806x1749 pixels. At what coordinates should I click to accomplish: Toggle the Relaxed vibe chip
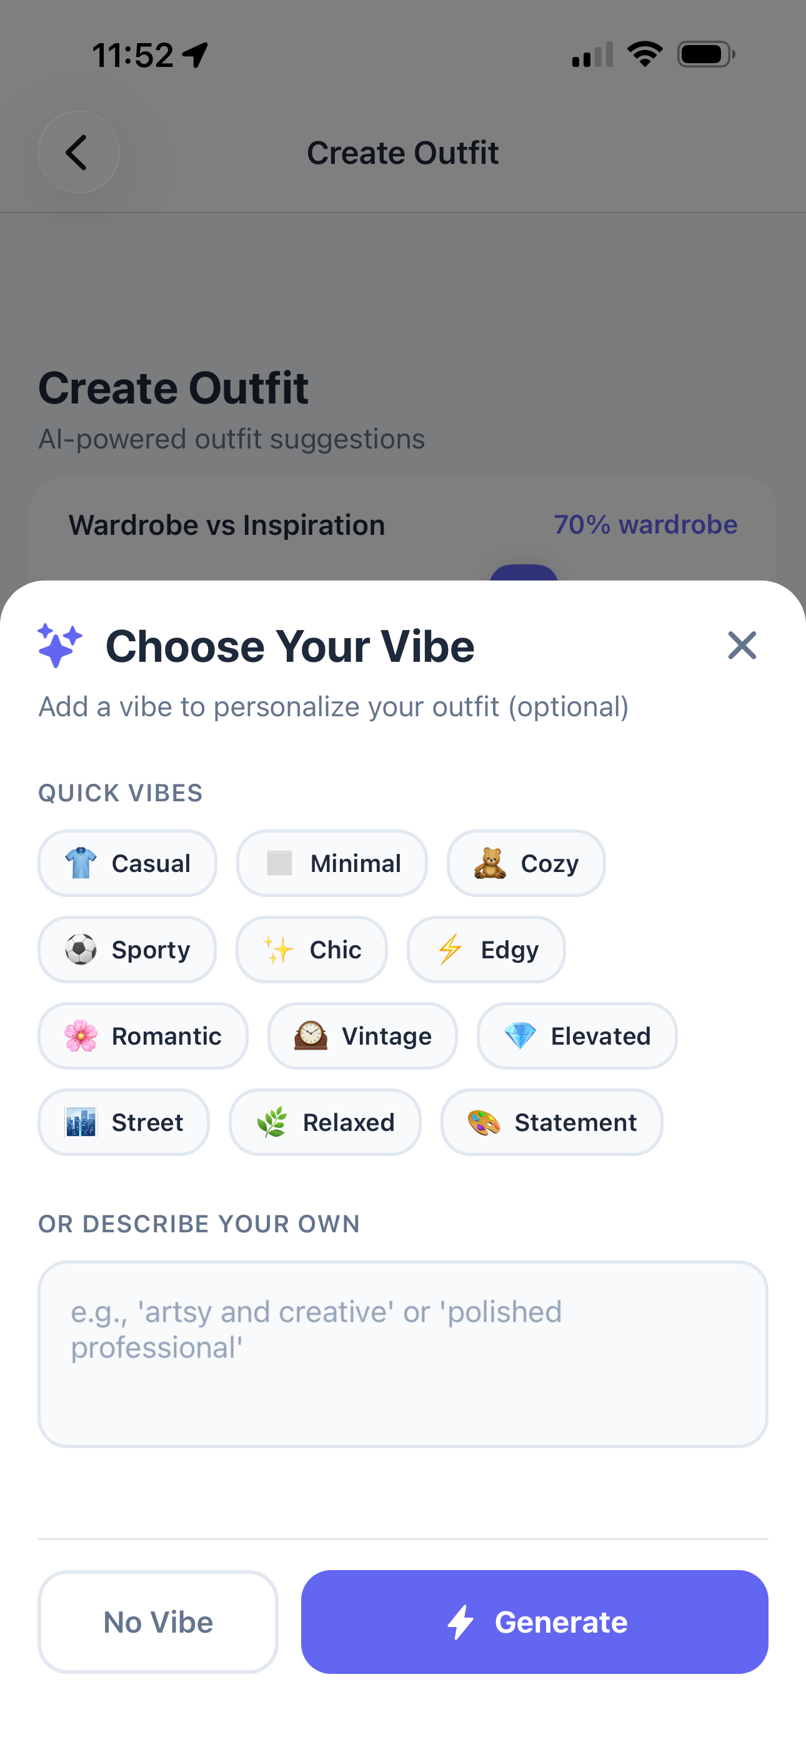325,1122
